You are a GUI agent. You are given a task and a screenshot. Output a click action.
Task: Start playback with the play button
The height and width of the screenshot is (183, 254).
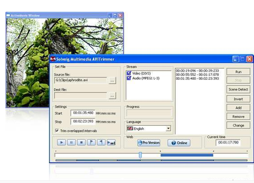[x=62, y=142]
